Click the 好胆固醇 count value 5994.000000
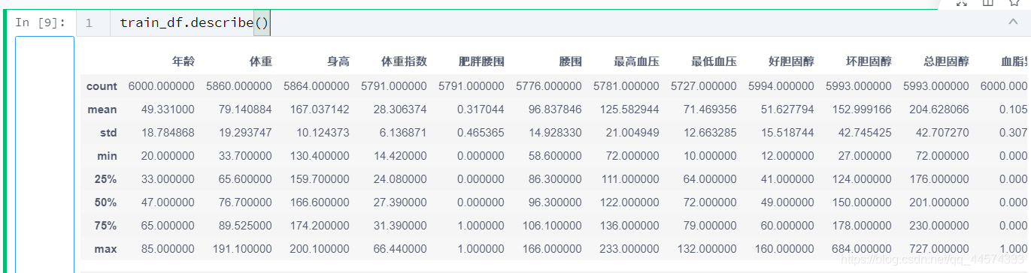Viewport: 1031px width, 273px height. coord(781,86)
